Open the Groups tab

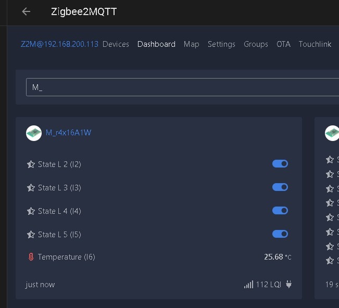pos(256,44)
